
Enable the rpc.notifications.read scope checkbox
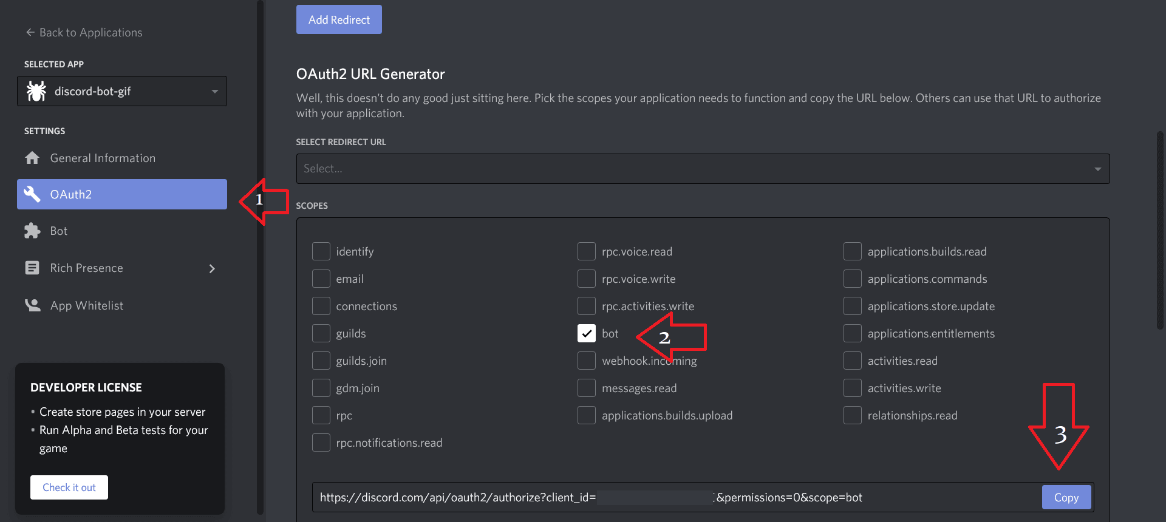point(321,442)
